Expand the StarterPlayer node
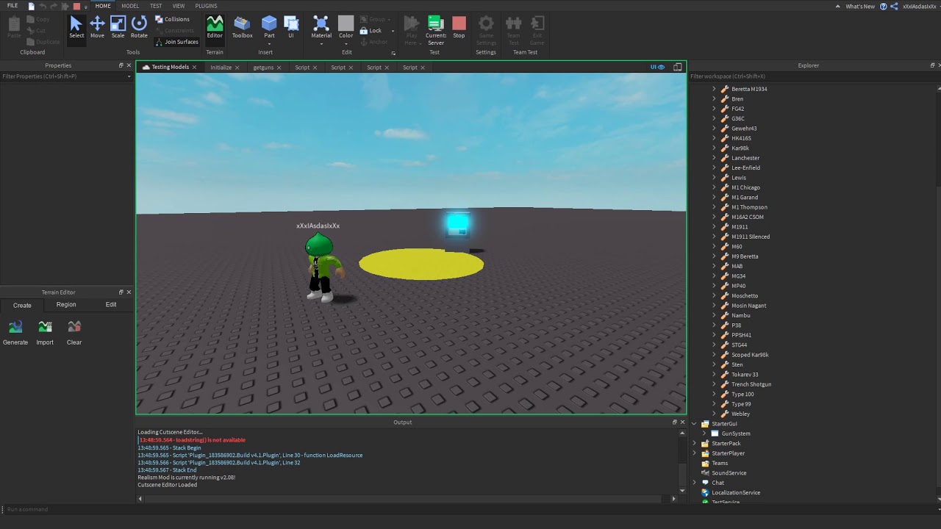 (x=694, y=453)
